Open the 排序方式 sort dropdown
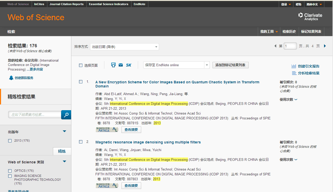 [x=125, y=47]
